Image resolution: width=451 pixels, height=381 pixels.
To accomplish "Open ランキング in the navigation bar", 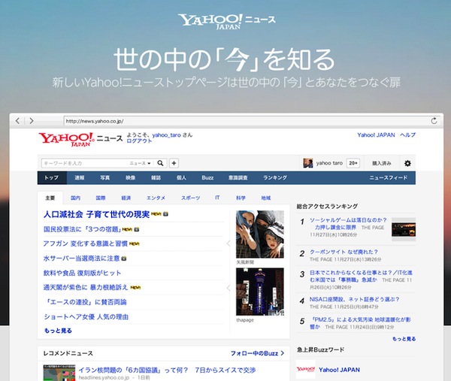I will (x=274, y=178).
